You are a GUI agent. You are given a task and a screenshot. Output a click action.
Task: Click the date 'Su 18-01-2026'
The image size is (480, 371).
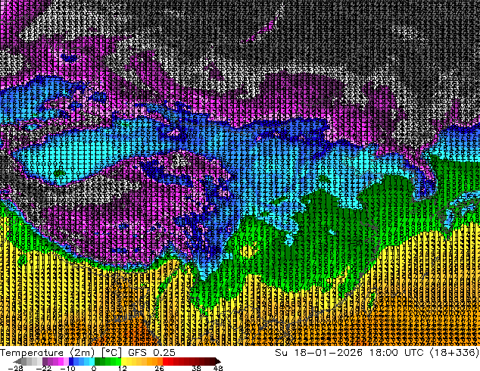(319, 353)
